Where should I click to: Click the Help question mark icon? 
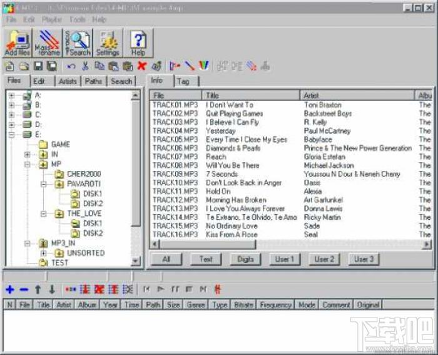[138, 43]
